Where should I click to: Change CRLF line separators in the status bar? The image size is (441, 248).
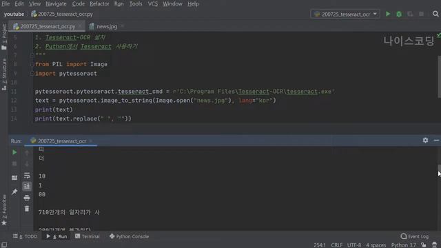click(336, 245)
